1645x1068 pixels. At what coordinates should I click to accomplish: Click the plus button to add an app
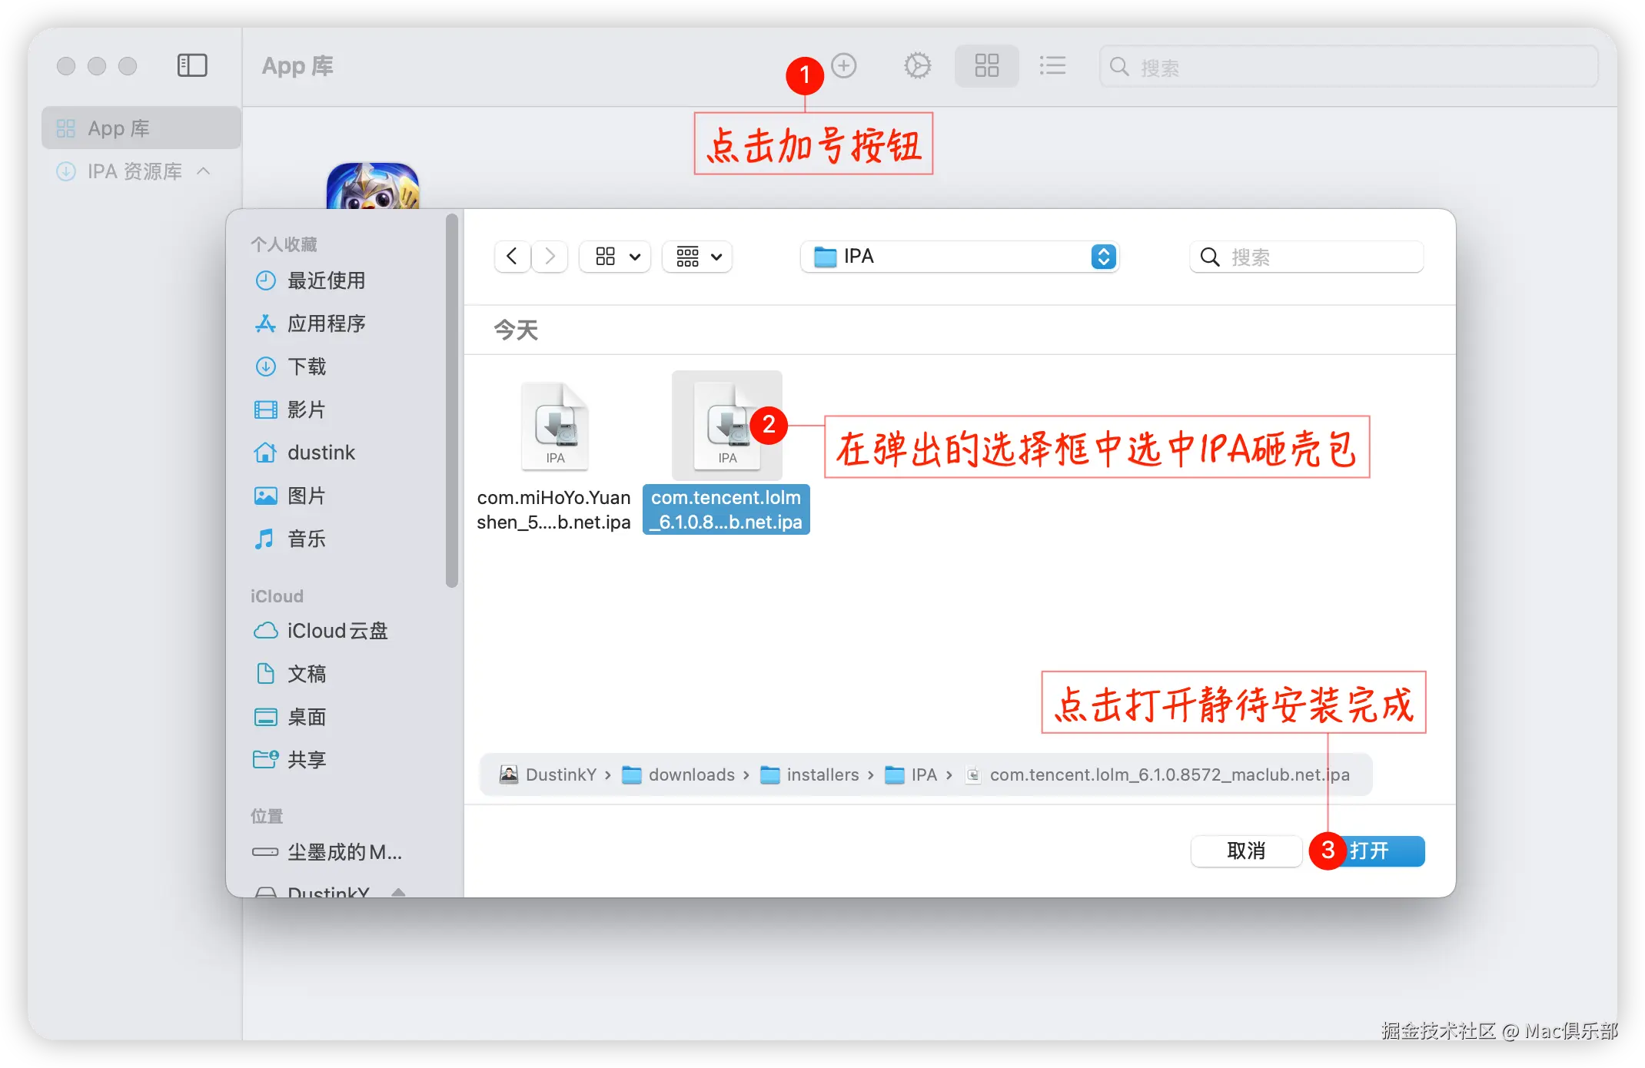(x=843, y=66)
